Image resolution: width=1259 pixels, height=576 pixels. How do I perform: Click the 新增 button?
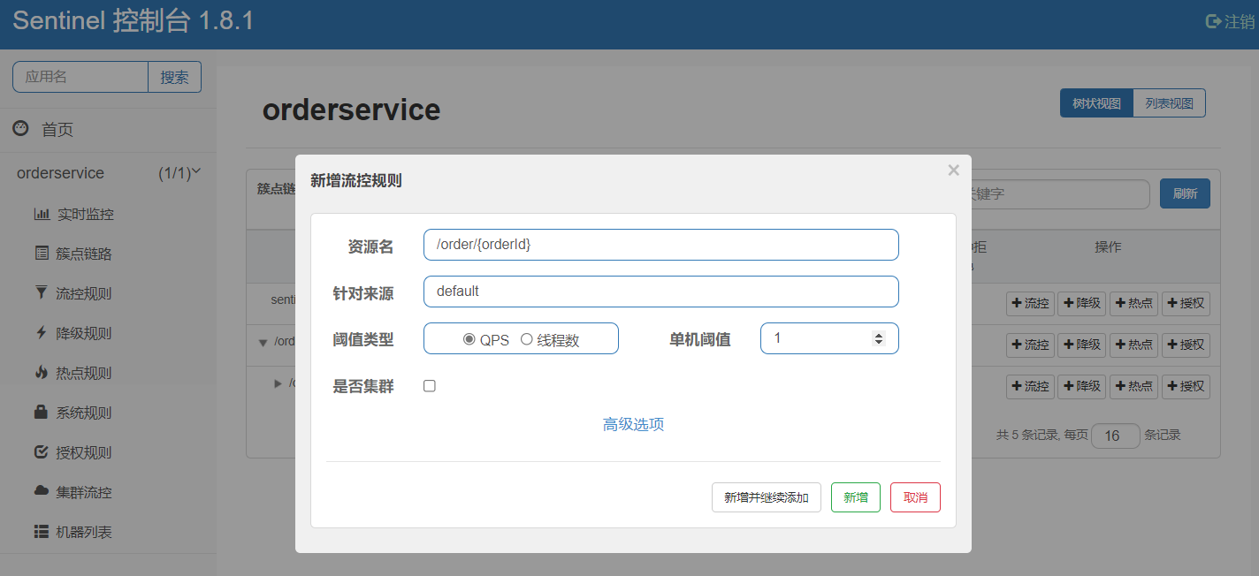(856, 497)
